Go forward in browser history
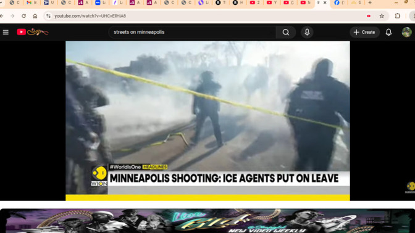 [x=12, y=16]
